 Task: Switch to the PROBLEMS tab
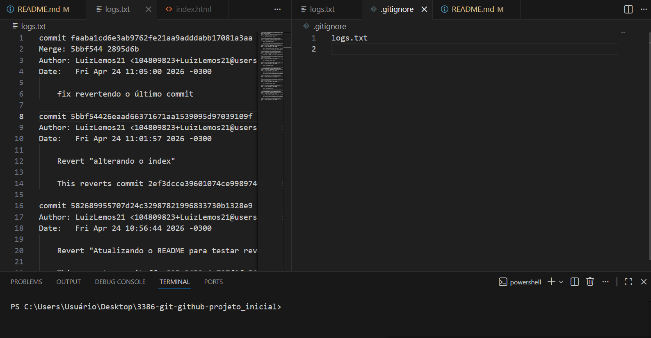pos(26,282)
